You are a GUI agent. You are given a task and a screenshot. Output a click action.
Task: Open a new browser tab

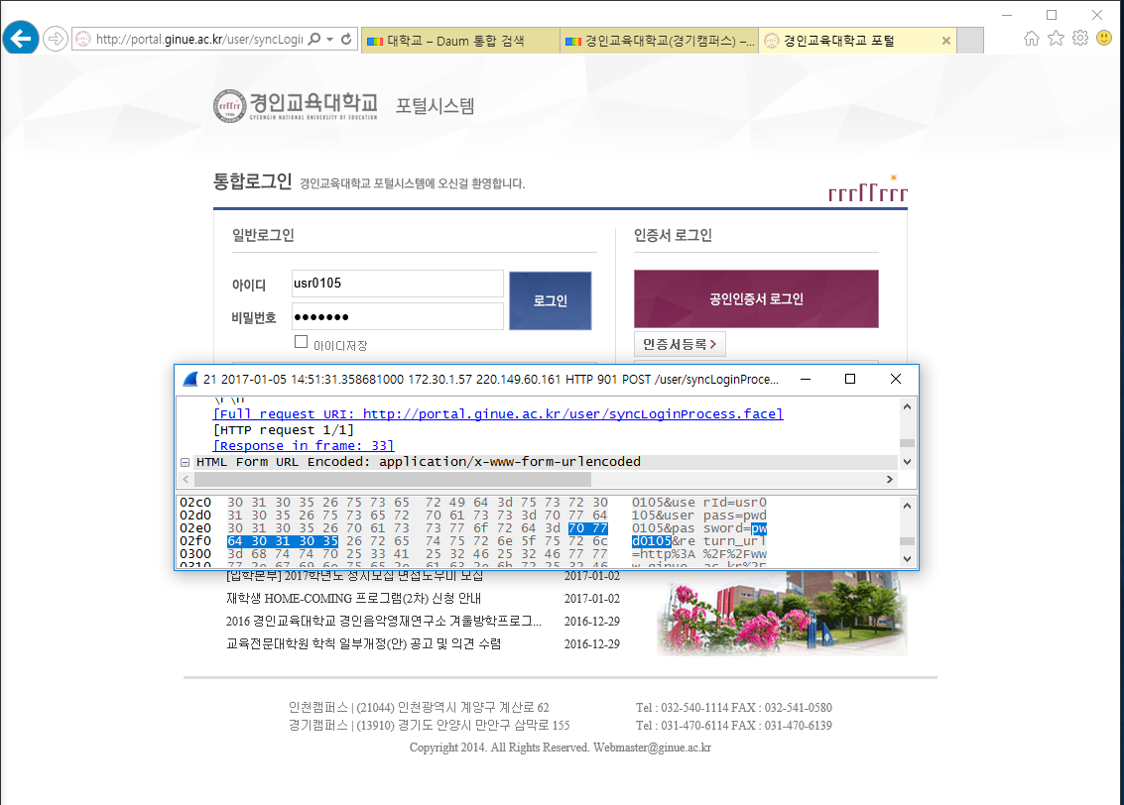970,41
